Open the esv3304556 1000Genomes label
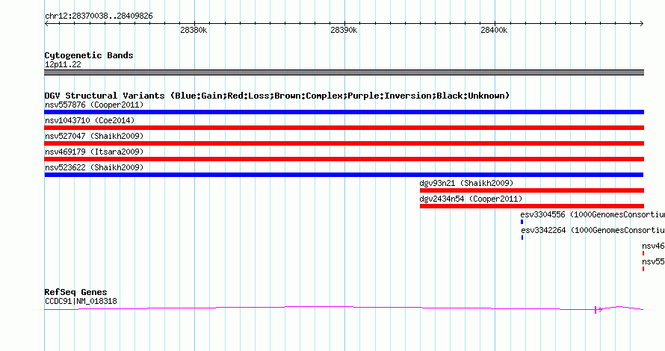The image size is (665, 351). click(593, 214)
